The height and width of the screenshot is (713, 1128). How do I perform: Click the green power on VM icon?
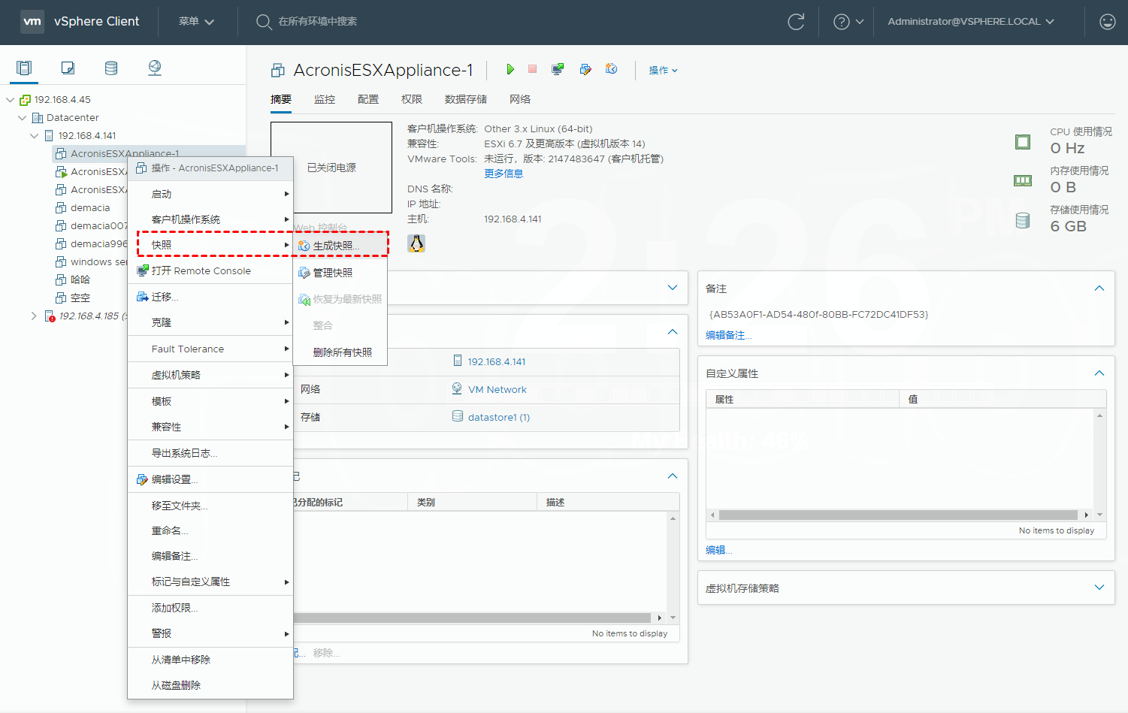pos(510,69)
